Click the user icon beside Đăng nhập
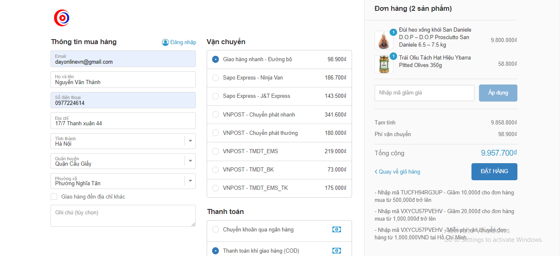This screenshot has width=560, height=256. tap(165, 42)
